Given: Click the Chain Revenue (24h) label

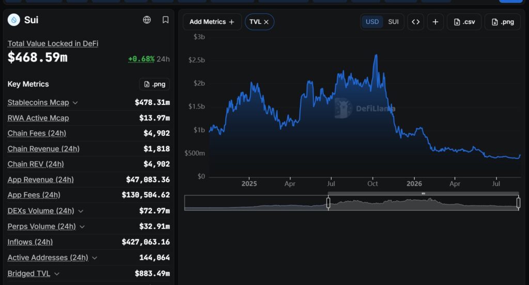Looking at the screenshot, I should 43,149.
